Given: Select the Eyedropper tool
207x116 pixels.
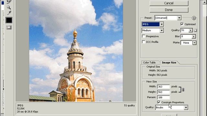Looking at the screenshot, I should pos(9,13).
